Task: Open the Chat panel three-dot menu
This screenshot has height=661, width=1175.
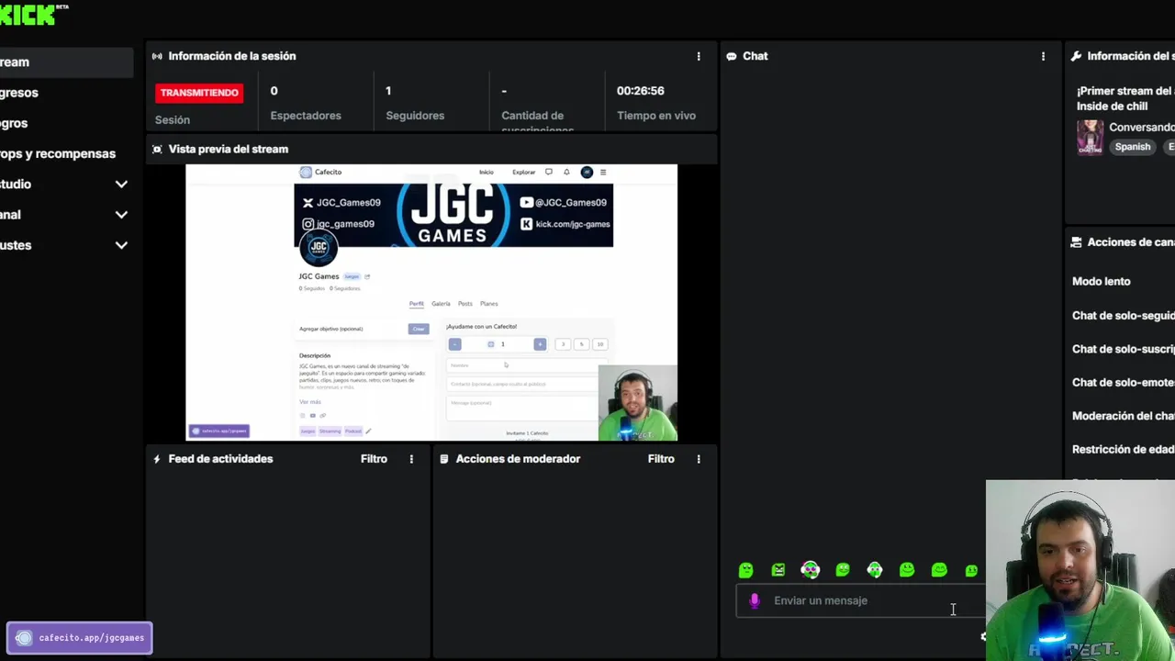Action: (1043, 56)
